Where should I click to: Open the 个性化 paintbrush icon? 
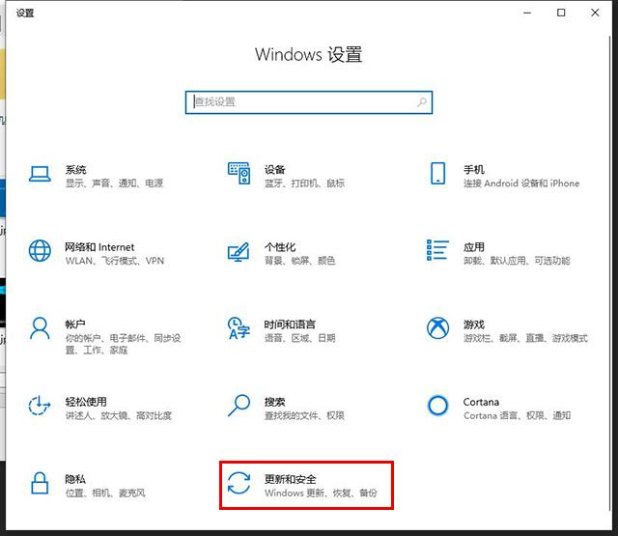pyautogui.click(x=239, y=252)
